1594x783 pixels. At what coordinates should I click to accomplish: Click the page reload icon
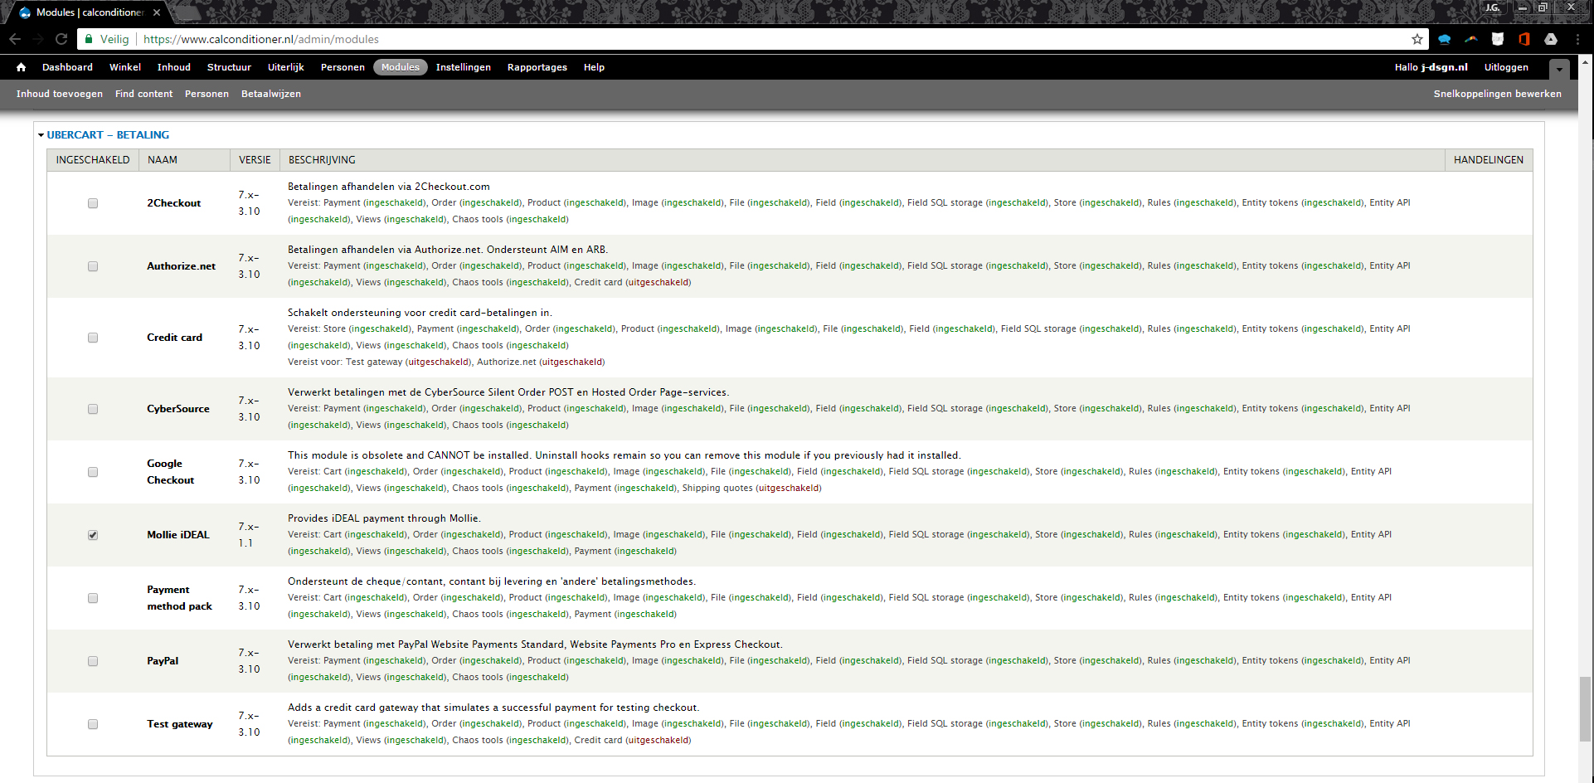61,39
